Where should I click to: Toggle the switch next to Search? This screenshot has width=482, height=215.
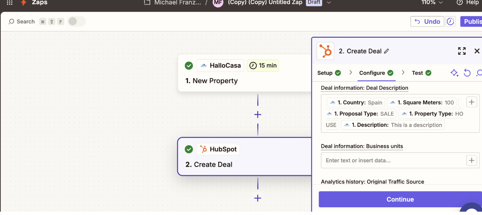point(76,21)
